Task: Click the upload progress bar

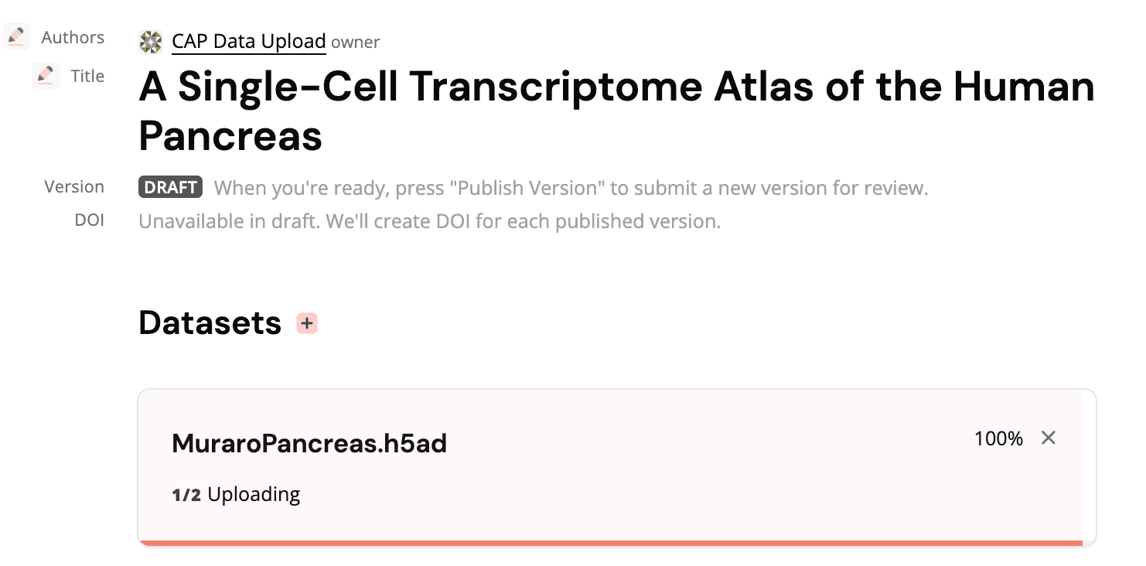Action: pos(610,543)
